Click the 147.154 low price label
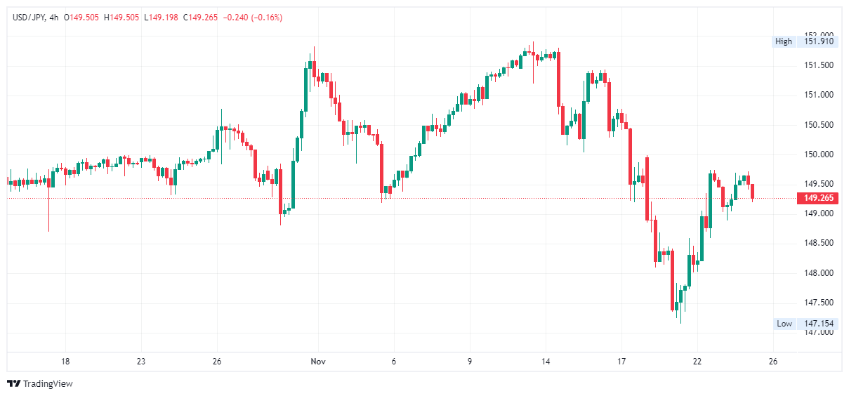 tap(818, 324)
